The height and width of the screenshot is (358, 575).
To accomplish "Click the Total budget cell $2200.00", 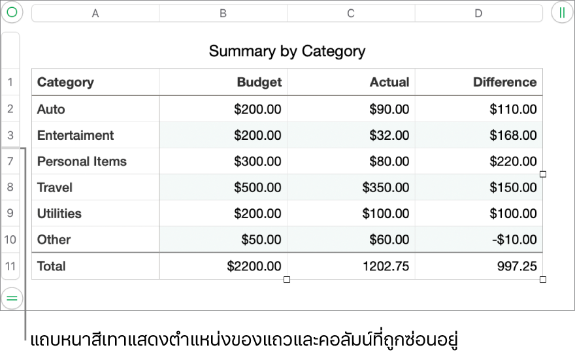I will (x=223, y=266).
